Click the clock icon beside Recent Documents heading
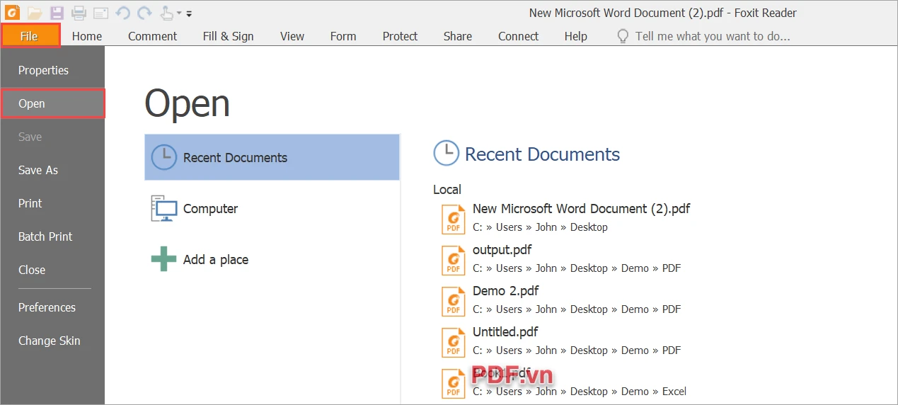Viewport: 898px width, 405px height. click(446, 153)
